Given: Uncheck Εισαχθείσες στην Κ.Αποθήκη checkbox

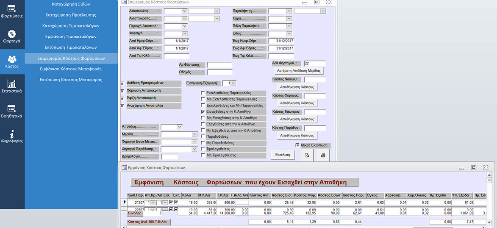Looking at the screenshot, I should coord(203,111).
